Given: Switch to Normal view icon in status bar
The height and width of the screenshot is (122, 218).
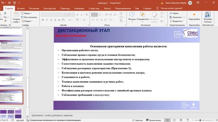Looking at the screenshot, I should pyautogui.click(x=167, y=120).
